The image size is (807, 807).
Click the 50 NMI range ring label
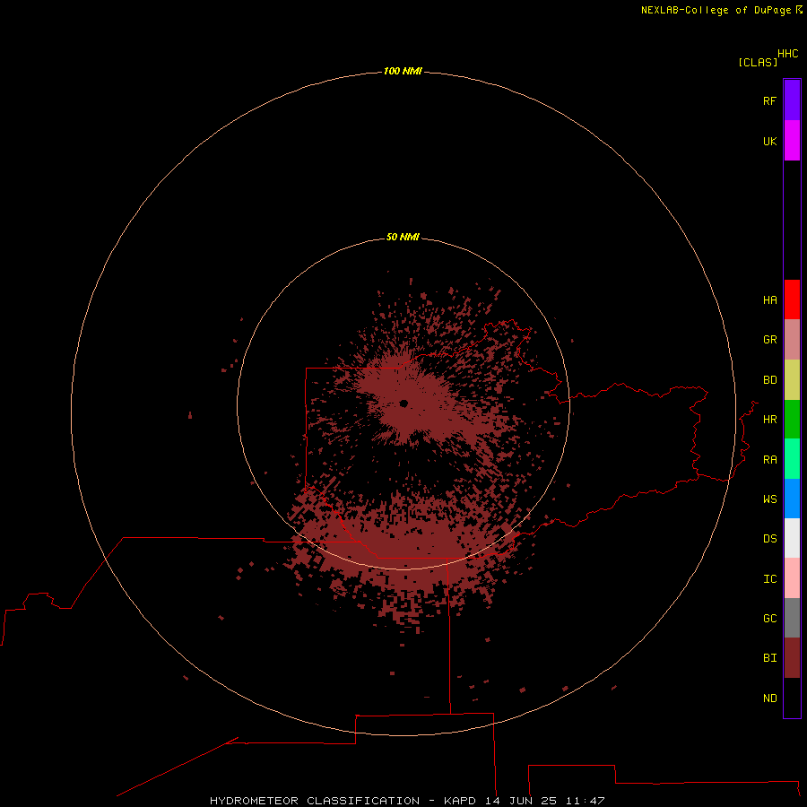pyautogui.click(x=403, y=237)
